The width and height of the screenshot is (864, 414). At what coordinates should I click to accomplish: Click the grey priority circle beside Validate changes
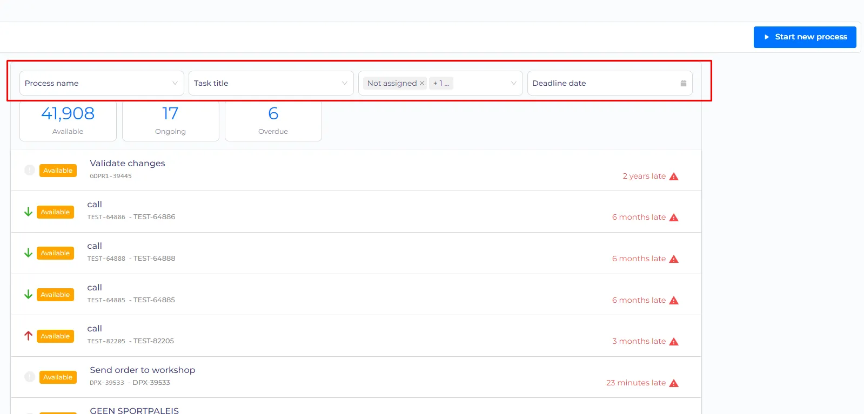pos(30,170)
